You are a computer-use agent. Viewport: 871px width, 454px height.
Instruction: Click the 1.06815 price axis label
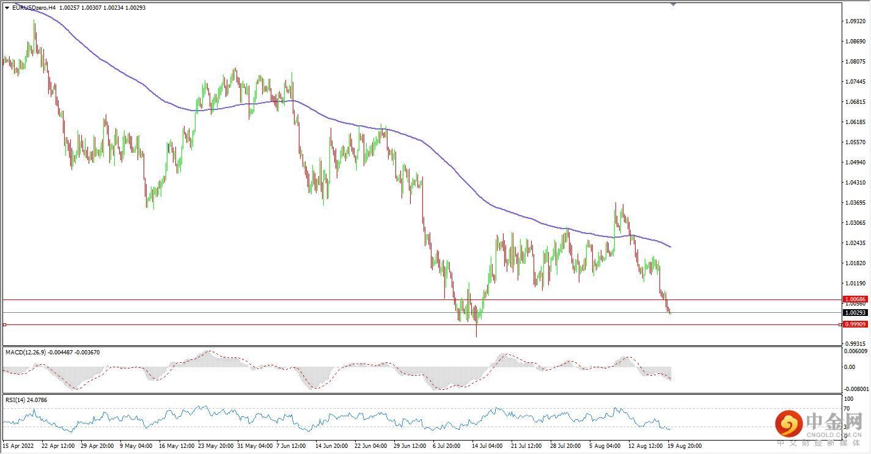point(854,101)
